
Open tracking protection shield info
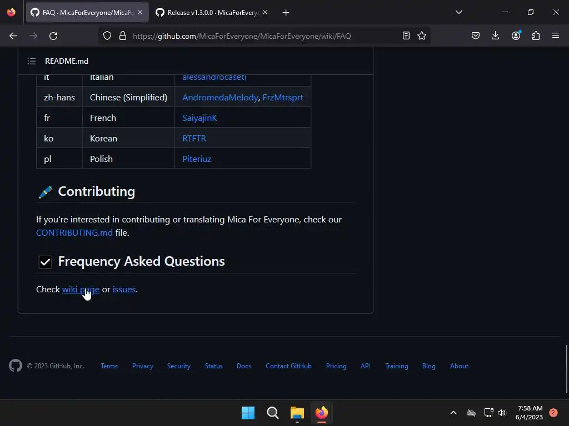tap(107, 36)
